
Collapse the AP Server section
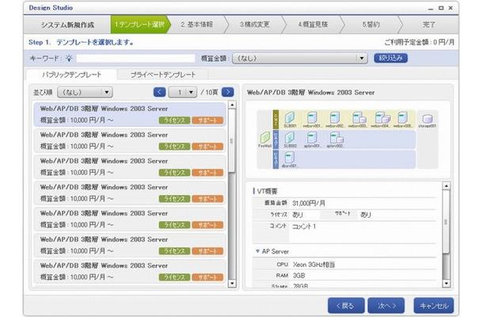click(257, 251)
